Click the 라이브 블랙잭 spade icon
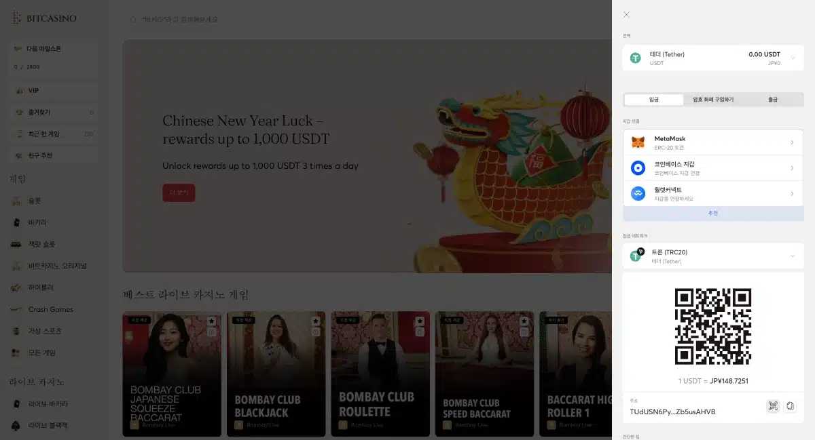Viewport: 815px width, 440px height. pos(16,426)
